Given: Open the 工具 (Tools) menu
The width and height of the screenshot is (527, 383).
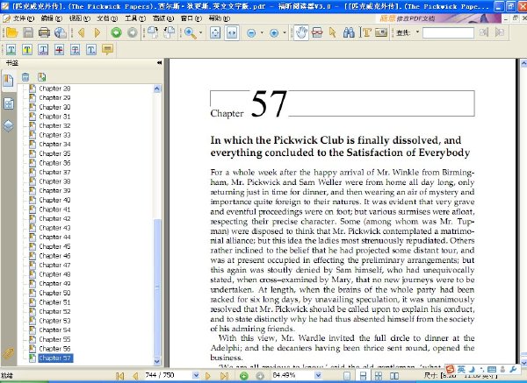Looking at the screenshot, I should (x=135, y=18).
